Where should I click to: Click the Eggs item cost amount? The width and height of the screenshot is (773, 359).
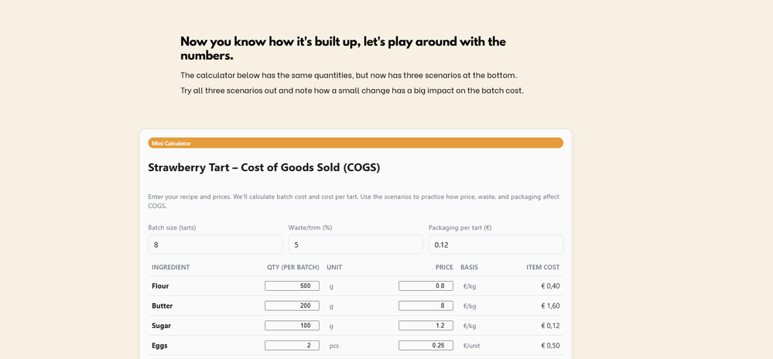click(550, 346)
